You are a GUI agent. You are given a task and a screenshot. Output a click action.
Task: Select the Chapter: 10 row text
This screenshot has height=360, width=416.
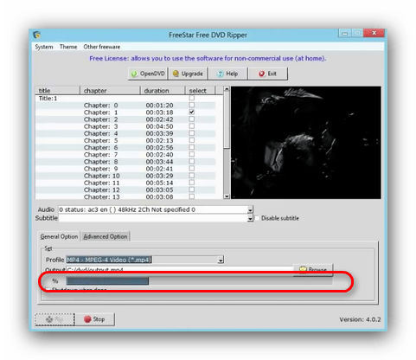102,176
